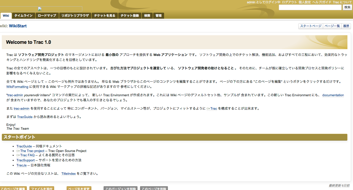Click the wiki: breadcrumb prefix

pos(4,26)
